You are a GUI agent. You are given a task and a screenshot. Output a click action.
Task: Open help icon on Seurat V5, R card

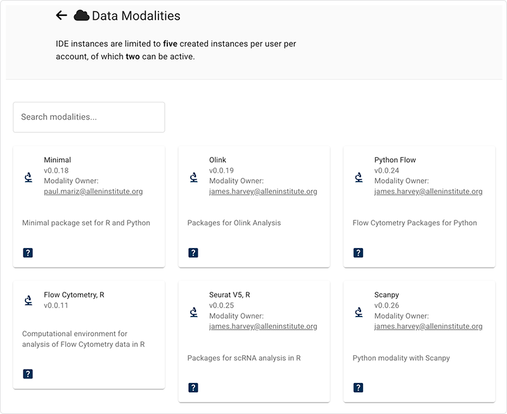click(x=193, y=387)
